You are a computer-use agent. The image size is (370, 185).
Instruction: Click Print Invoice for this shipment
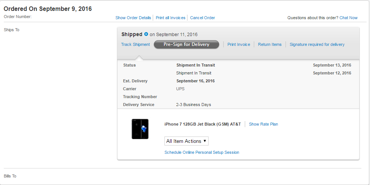(239, 44)
